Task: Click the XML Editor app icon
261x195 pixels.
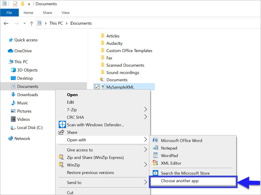Action: point(155,163)
